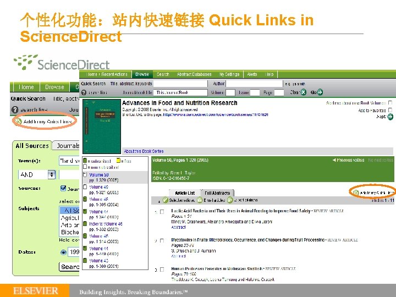Click the green book icon beside Volume 45
Screen dimensions: 396x297
click(85, 236)
